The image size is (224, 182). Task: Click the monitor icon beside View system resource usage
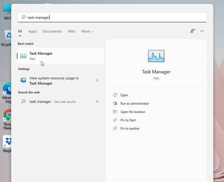pos(23,80)
